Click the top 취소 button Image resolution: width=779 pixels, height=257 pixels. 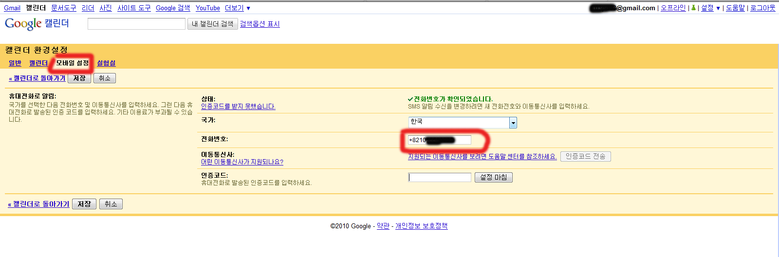(x=105, y=78)
